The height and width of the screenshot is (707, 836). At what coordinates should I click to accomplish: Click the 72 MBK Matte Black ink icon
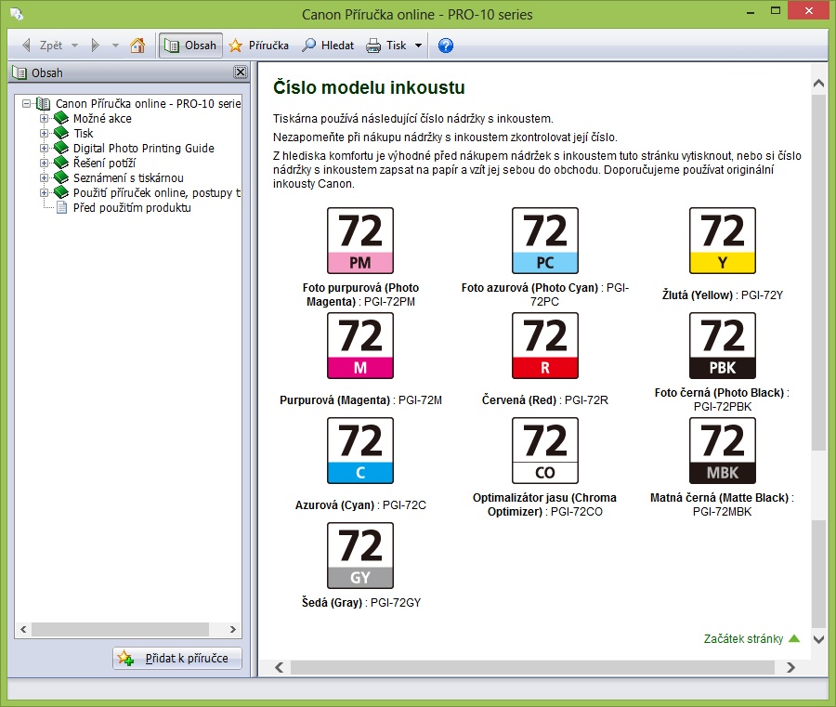click(723, 451)
